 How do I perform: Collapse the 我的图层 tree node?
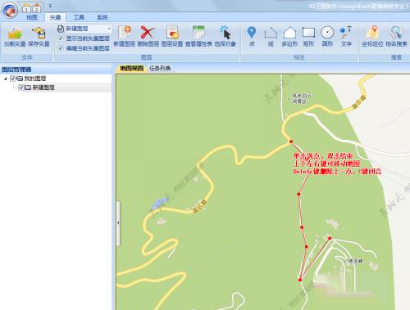coord(6,79)
